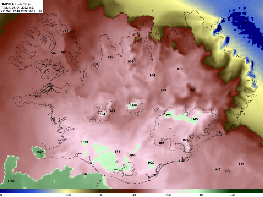The height and width of the screenshot is (197, 263).
Task: Click the 1649 value on Reykjanes
Action: (x=40, y=152)
